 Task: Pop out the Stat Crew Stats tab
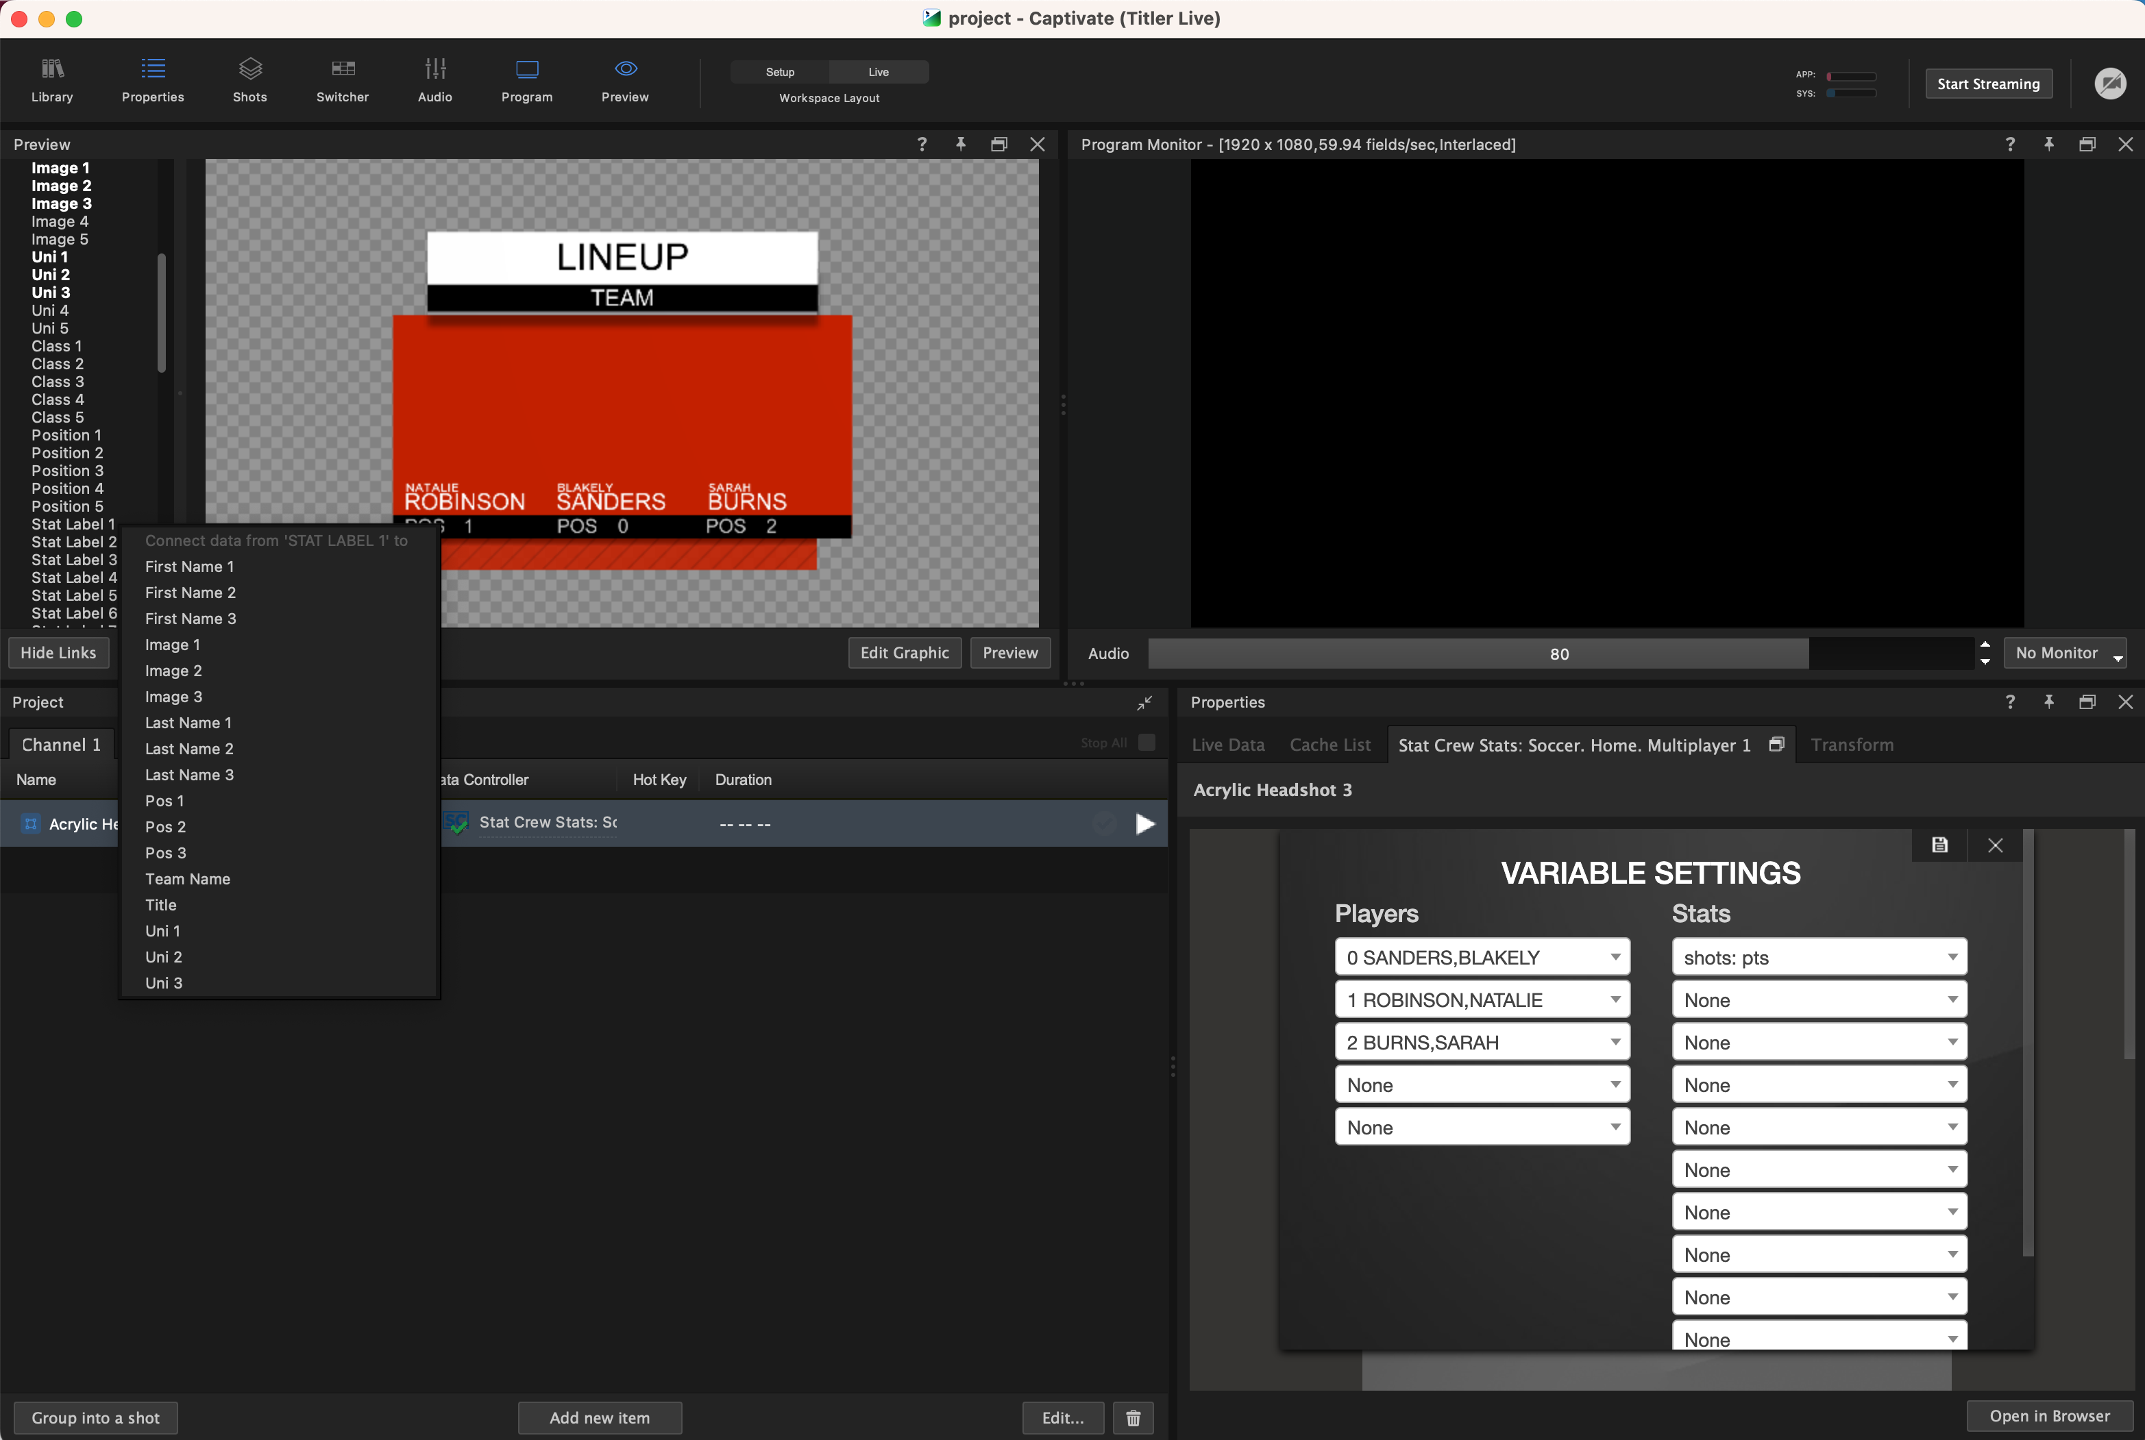[1776, 744]
